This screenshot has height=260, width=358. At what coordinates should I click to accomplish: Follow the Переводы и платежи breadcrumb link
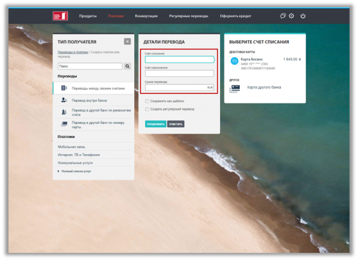[73, 52]
